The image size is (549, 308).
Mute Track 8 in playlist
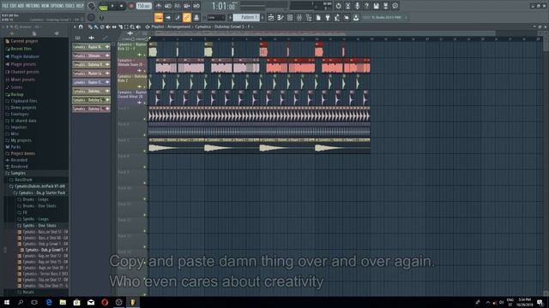(145, 167)
